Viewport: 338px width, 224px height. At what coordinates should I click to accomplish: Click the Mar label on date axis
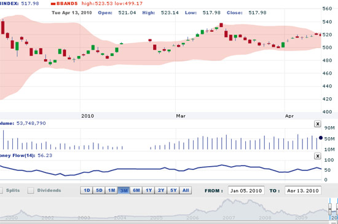(181, 116)
